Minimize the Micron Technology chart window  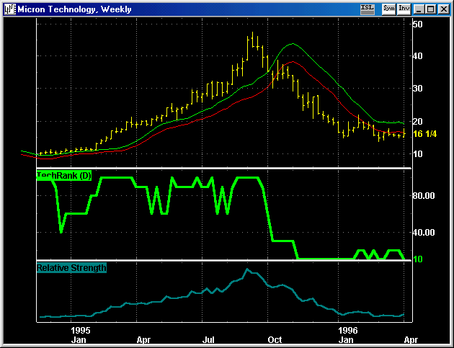point(419,9)
